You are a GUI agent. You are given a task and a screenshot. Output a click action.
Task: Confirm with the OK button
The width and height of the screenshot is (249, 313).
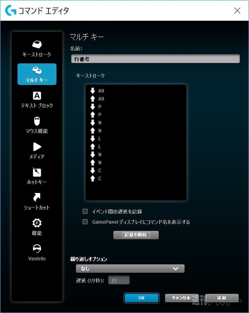(x=141, y=298)
